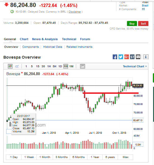Show the 1 Day chart range
Image resolution: width=154 pixels, height=165 pixels.
tap(14, 157)
